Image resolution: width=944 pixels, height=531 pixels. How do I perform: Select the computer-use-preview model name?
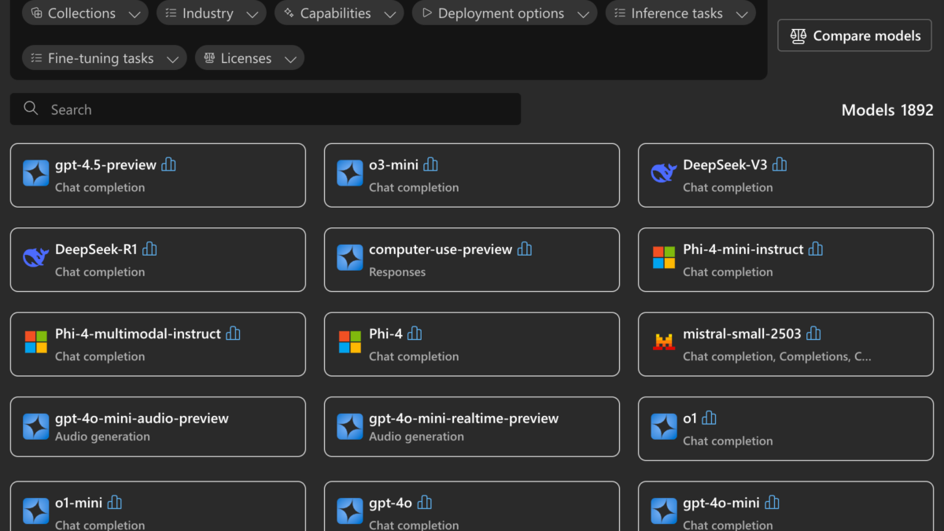pos(441,249)
